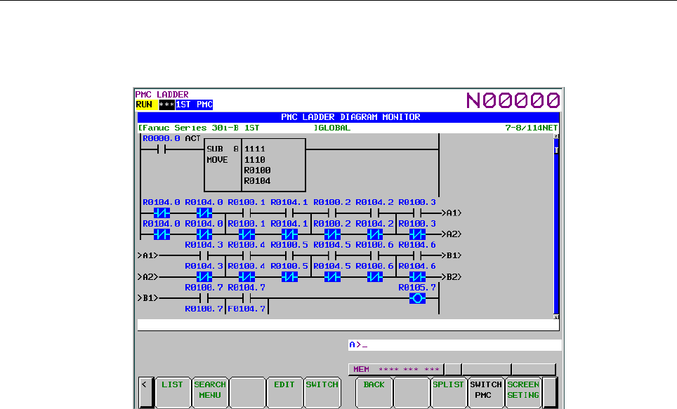Select highlighted R0100.1 contact on rung ending >A2>
Image resolution: width=677 pixels, height=409 pixels.
[247, 234]
